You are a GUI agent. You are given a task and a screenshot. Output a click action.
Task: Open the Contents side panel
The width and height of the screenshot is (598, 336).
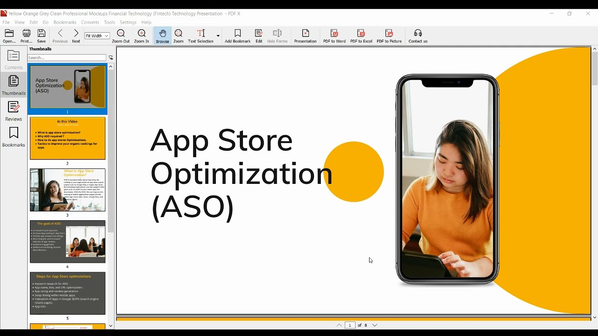[x=14, y=60]
